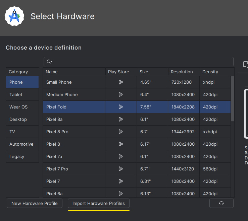The width and height of the screenshot is (248, 221).
Task: Click the Android Studio logo icon
Action: coord(14,16)
